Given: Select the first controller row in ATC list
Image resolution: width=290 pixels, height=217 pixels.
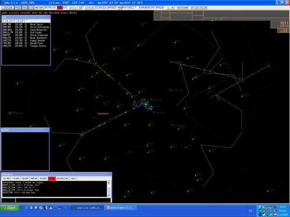Looking at the screenshot, I should click(26, 24).
